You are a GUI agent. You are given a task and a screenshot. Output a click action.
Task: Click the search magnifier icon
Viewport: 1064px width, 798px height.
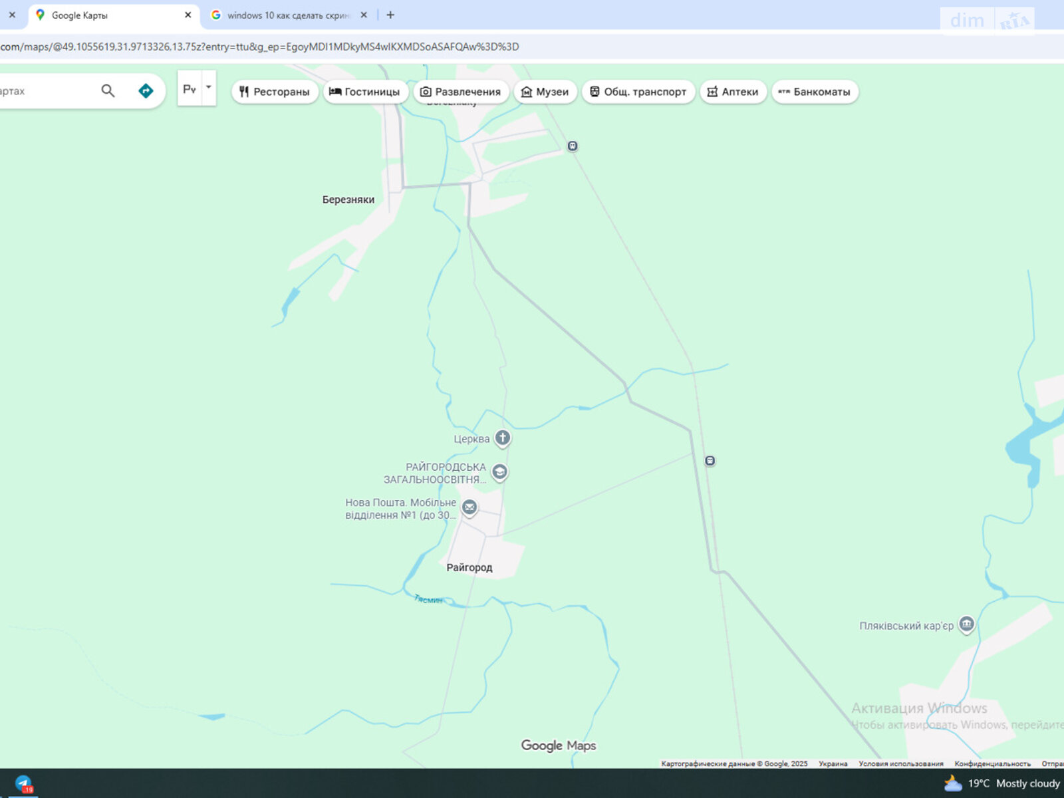[x=108, y=91]
